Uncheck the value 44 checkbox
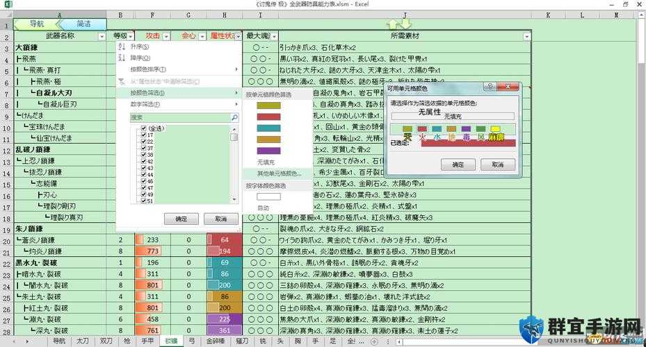Screen dimensions: 646x347 (x=144, y=174)
